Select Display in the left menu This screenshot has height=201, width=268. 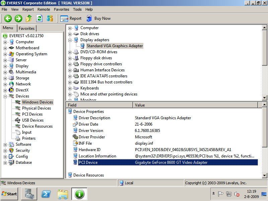point(22,66)
